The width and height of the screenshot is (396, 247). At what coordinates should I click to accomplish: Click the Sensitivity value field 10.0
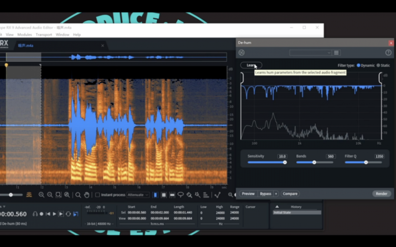click(x=282, y=156)
